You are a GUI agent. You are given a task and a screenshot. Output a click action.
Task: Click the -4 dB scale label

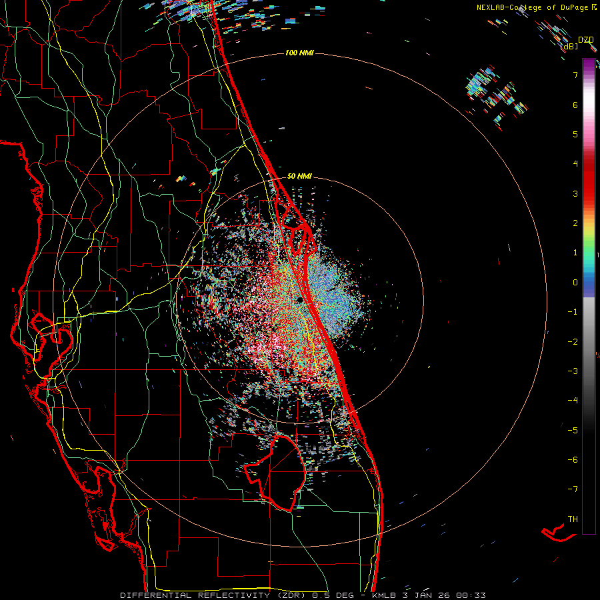pyautogui.click(x=573, y=401)
